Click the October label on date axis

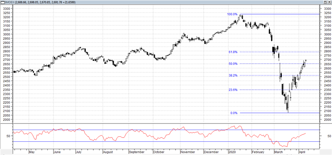(x=159, y=152)
